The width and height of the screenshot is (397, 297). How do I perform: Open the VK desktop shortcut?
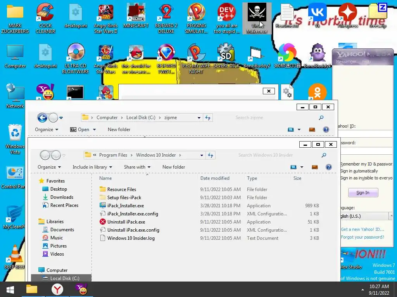[317, 15]
